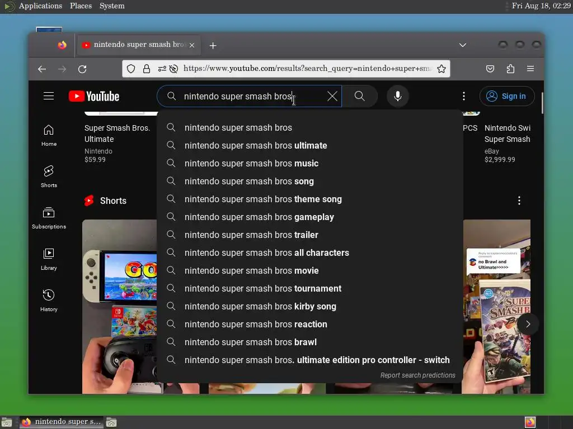This screenshot has height=429, width=573.
Task: Open Shorts shelf three-dot options
Action: click(519, 201)
